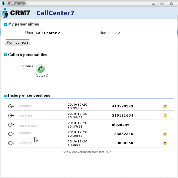Close the CallCenter7 window

point(171,3)
